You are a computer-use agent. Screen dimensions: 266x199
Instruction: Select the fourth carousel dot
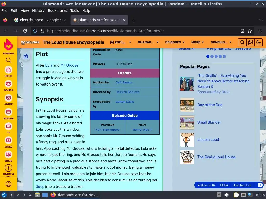point(220,56)
